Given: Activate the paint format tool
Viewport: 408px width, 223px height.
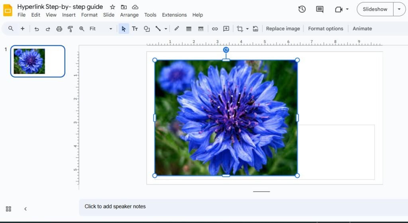Looking at the screenshot, I should [70, 29].
